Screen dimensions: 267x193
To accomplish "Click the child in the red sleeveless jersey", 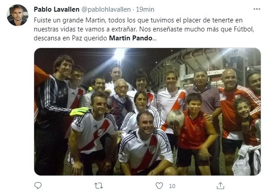I will click(x=196, y=131).
